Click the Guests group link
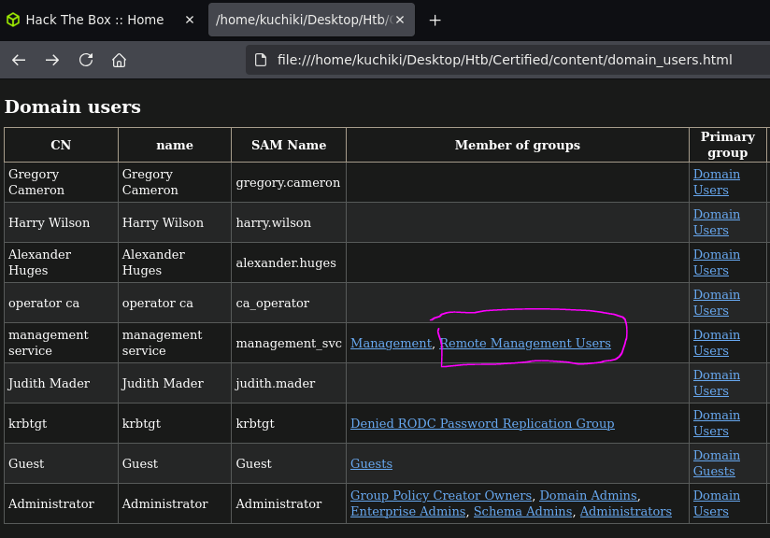 pyautogui.click(x=371, y=463)
